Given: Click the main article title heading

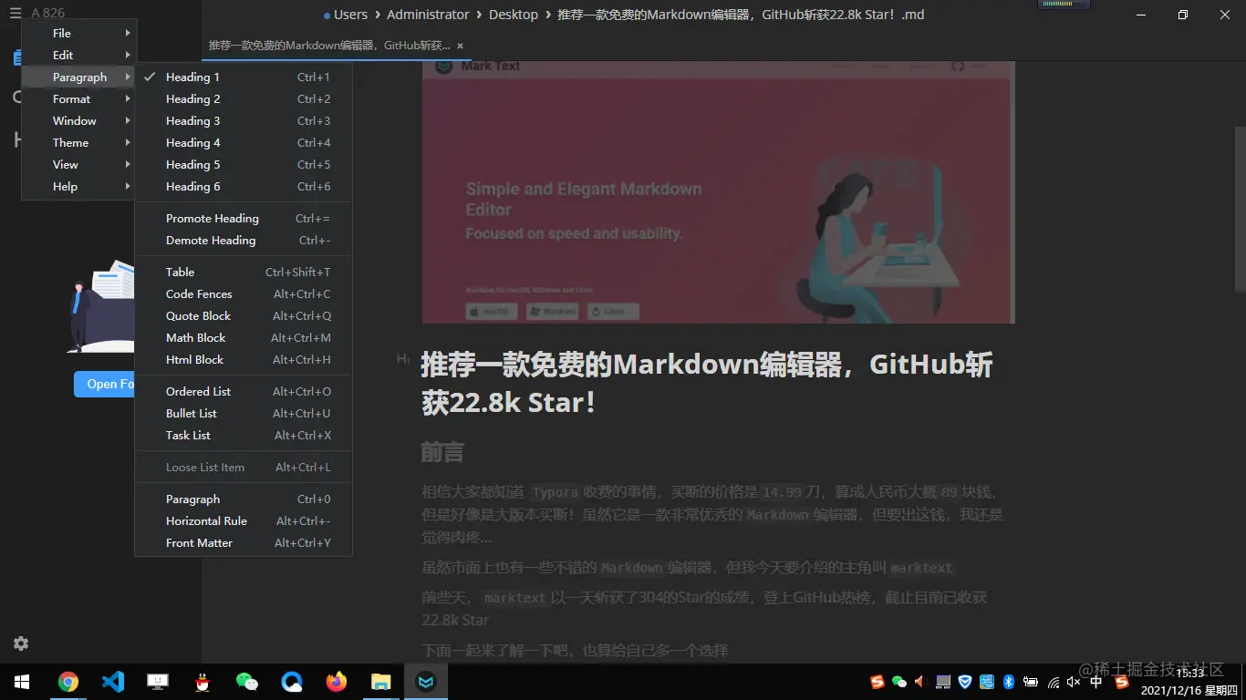Looking at the screenshot, I should pyautogui.click(x=707, y=384).
